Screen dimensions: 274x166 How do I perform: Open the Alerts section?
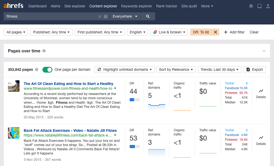(55, 6)
